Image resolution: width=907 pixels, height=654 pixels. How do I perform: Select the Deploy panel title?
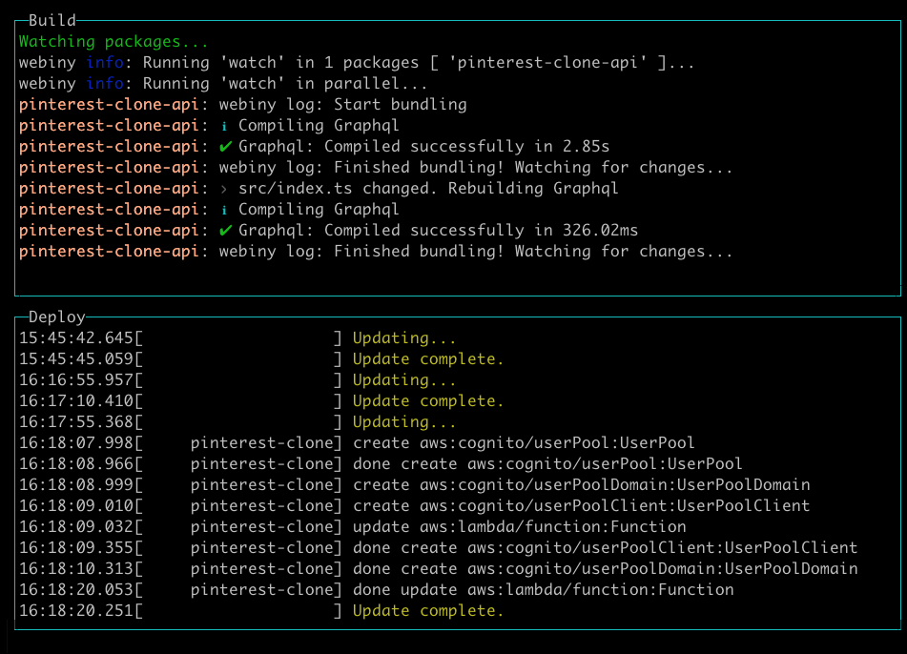[56, 317]
